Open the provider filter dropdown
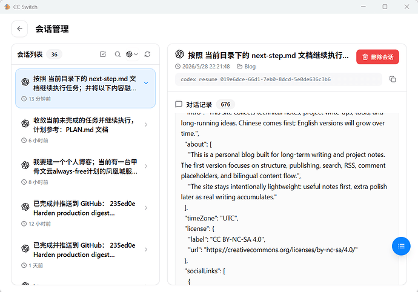The image size is (418, 292). [x=132, y=55]
